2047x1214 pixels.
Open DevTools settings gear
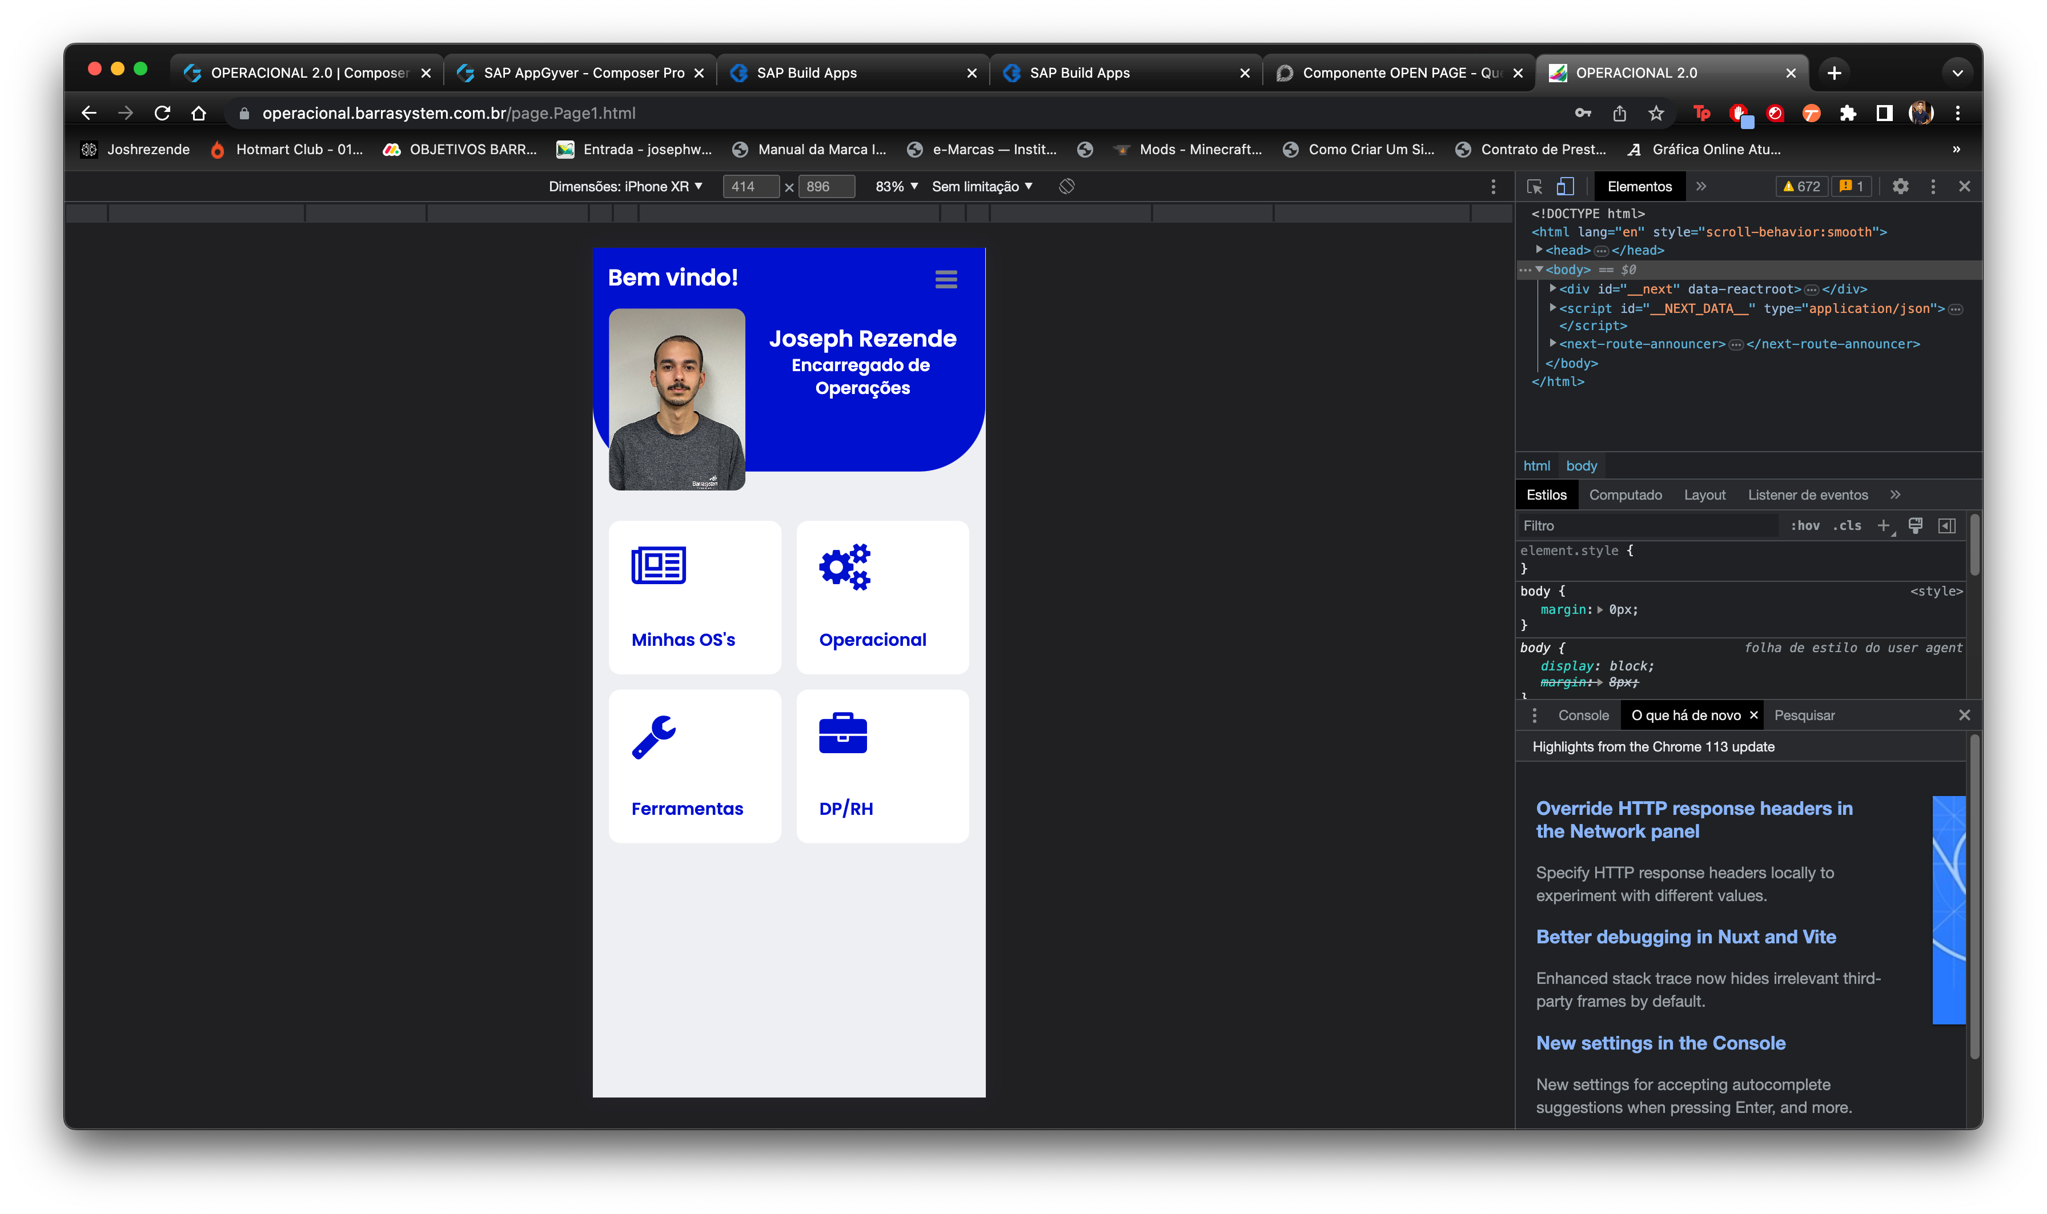pyautogui.click(x=1901, y=187)
